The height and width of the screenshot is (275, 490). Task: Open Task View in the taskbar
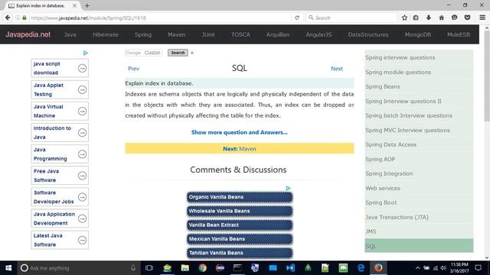[x=149, y=268]
